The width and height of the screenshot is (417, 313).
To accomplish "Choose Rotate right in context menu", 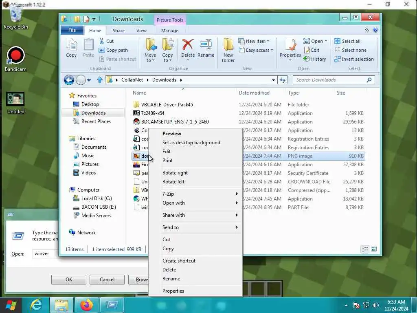I will pos(175,173).
